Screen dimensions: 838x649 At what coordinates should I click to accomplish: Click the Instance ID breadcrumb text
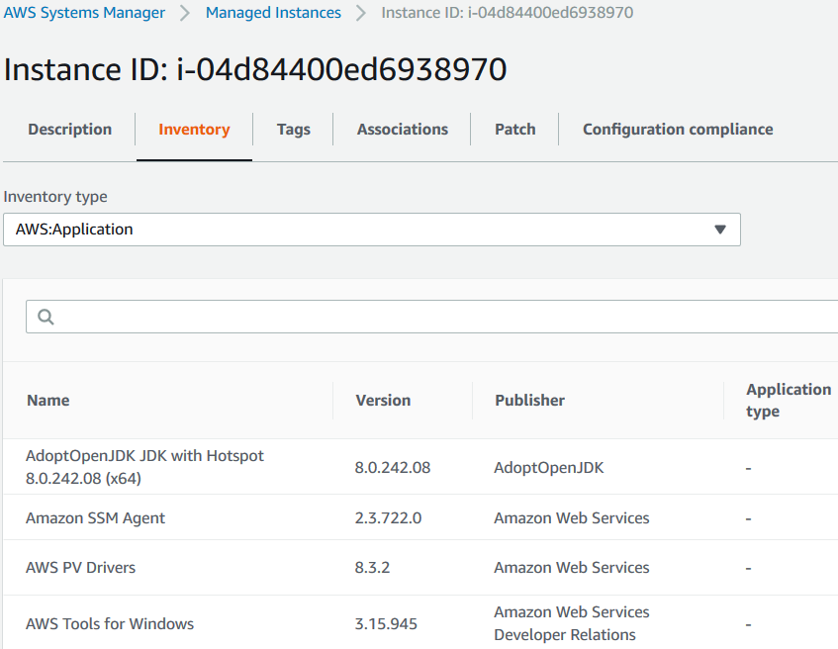pyautogui.click(x=508, y=12)
